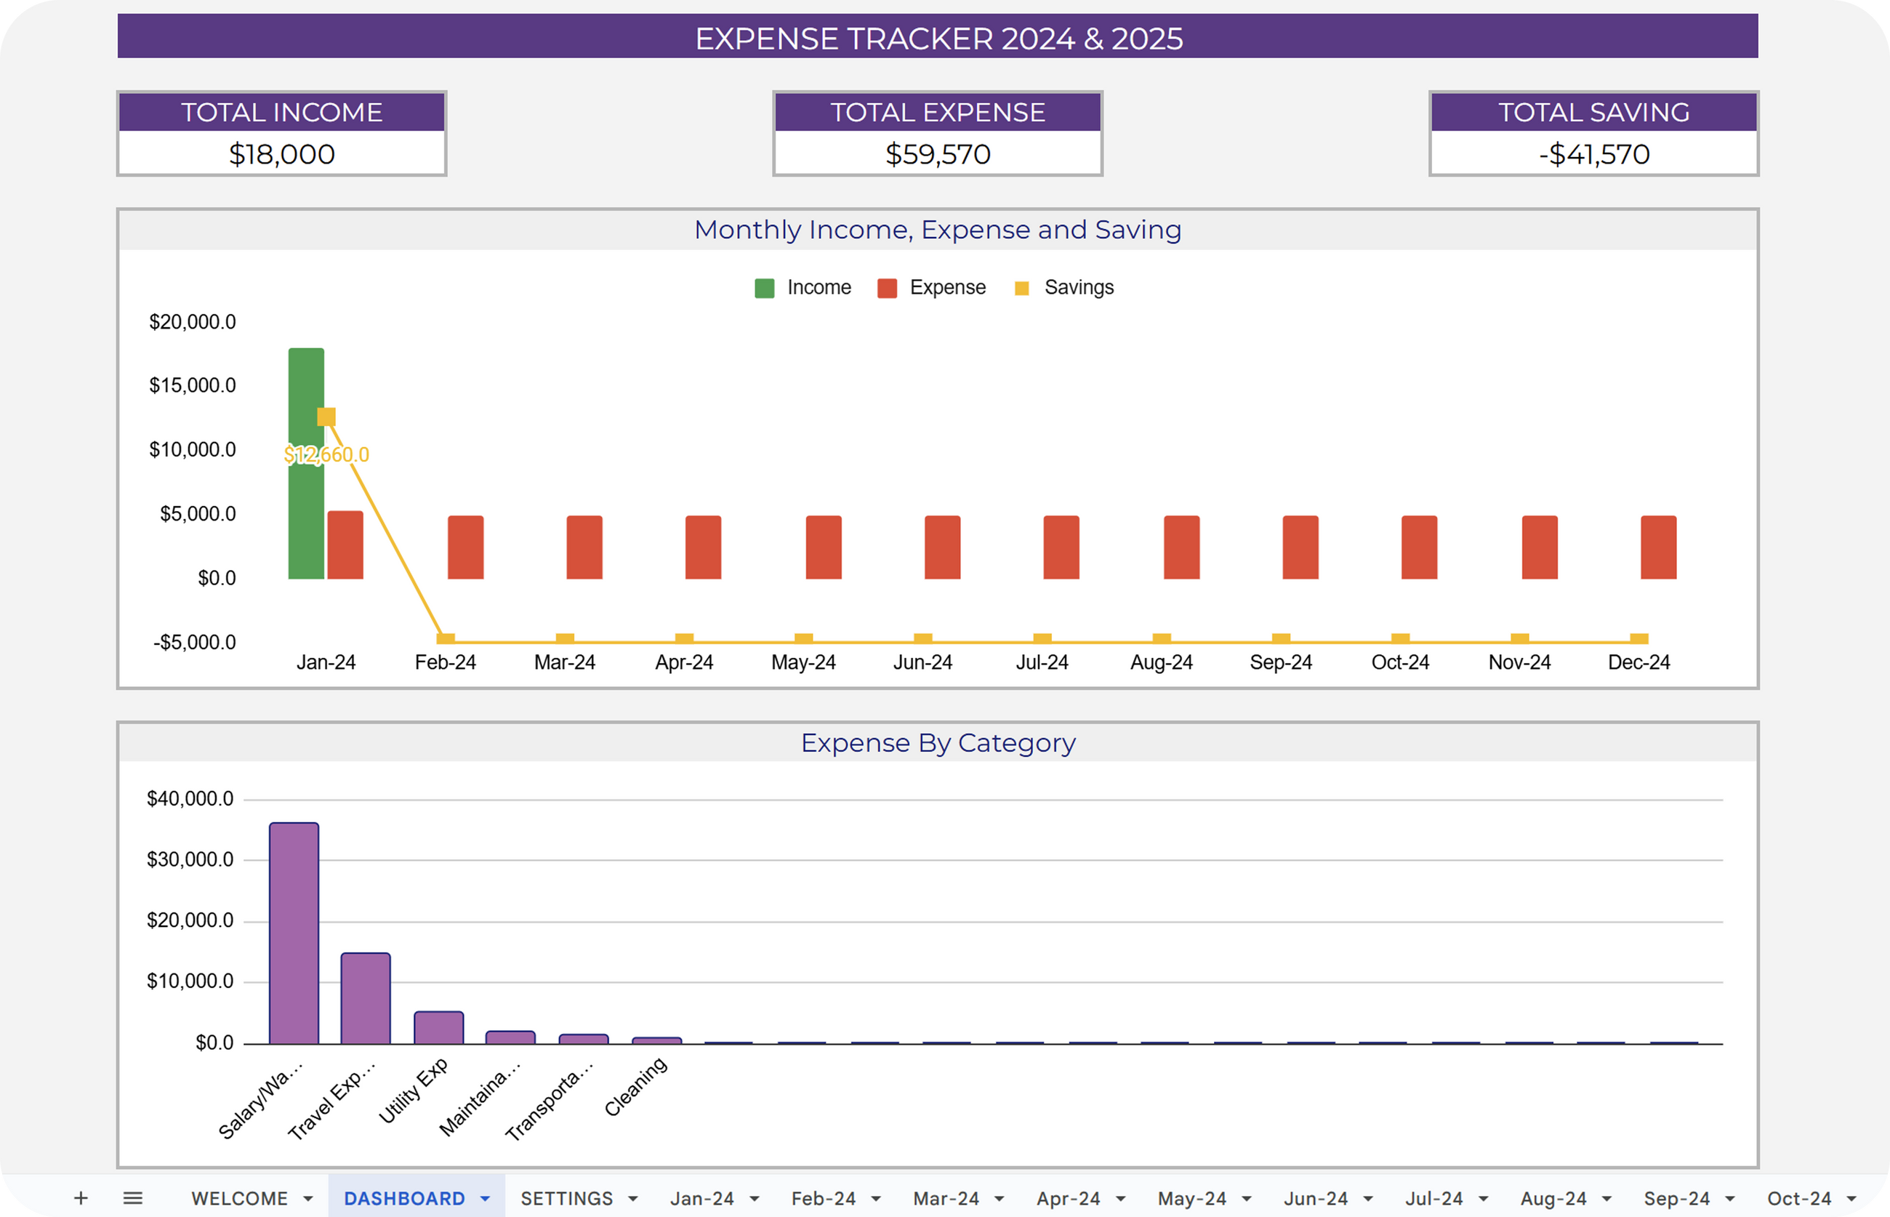Click the Salary/Wages purple category bar
This screenshot has width=1890, height=1217.
point(294,933)
